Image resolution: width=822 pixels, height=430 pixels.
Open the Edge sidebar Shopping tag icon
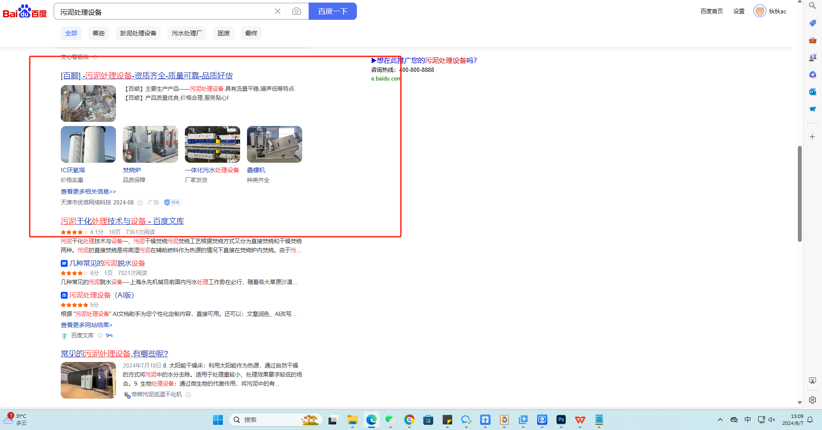click(813, 23)
